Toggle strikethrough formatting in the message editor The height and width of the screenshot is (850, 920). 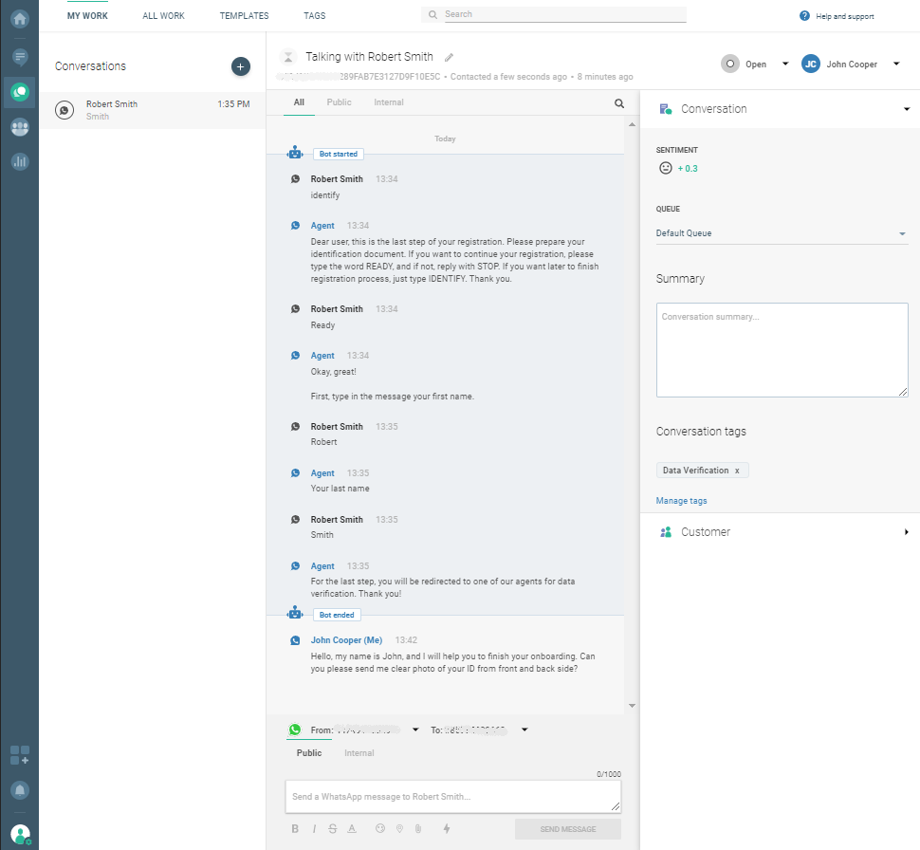tap(332, 828)
